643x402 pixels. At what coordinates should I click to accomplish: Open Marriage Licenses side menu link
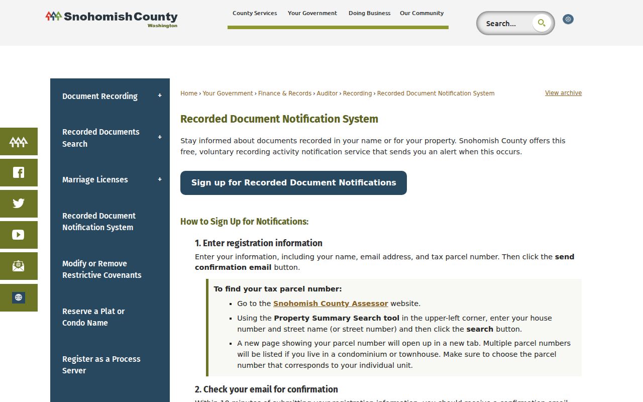(95, 179)
